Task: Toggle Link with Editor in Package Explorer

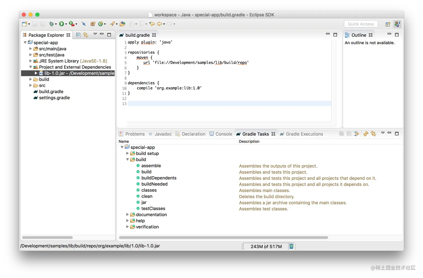Action: click(x=86, y=35)
